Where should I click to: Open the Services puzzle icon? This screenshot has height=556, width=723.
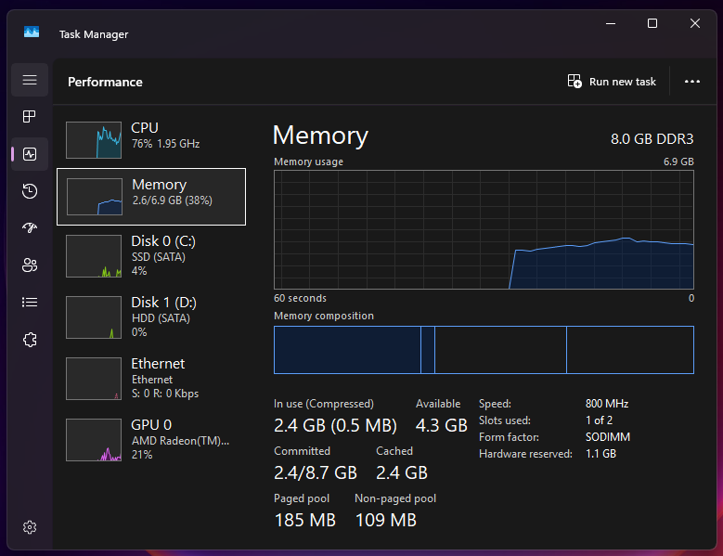(x=30, y=340)
